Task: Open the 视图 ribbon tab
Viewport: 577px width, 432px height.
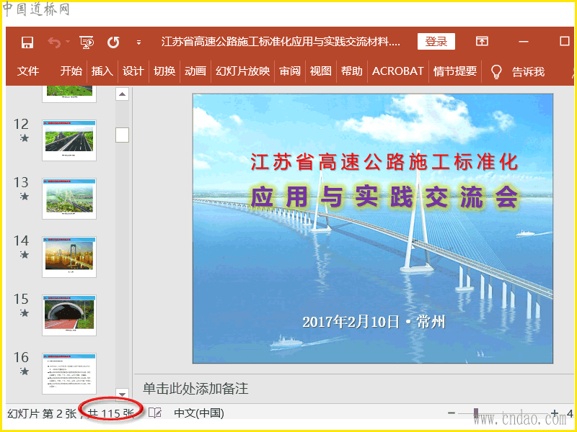Action: [320, 71]
